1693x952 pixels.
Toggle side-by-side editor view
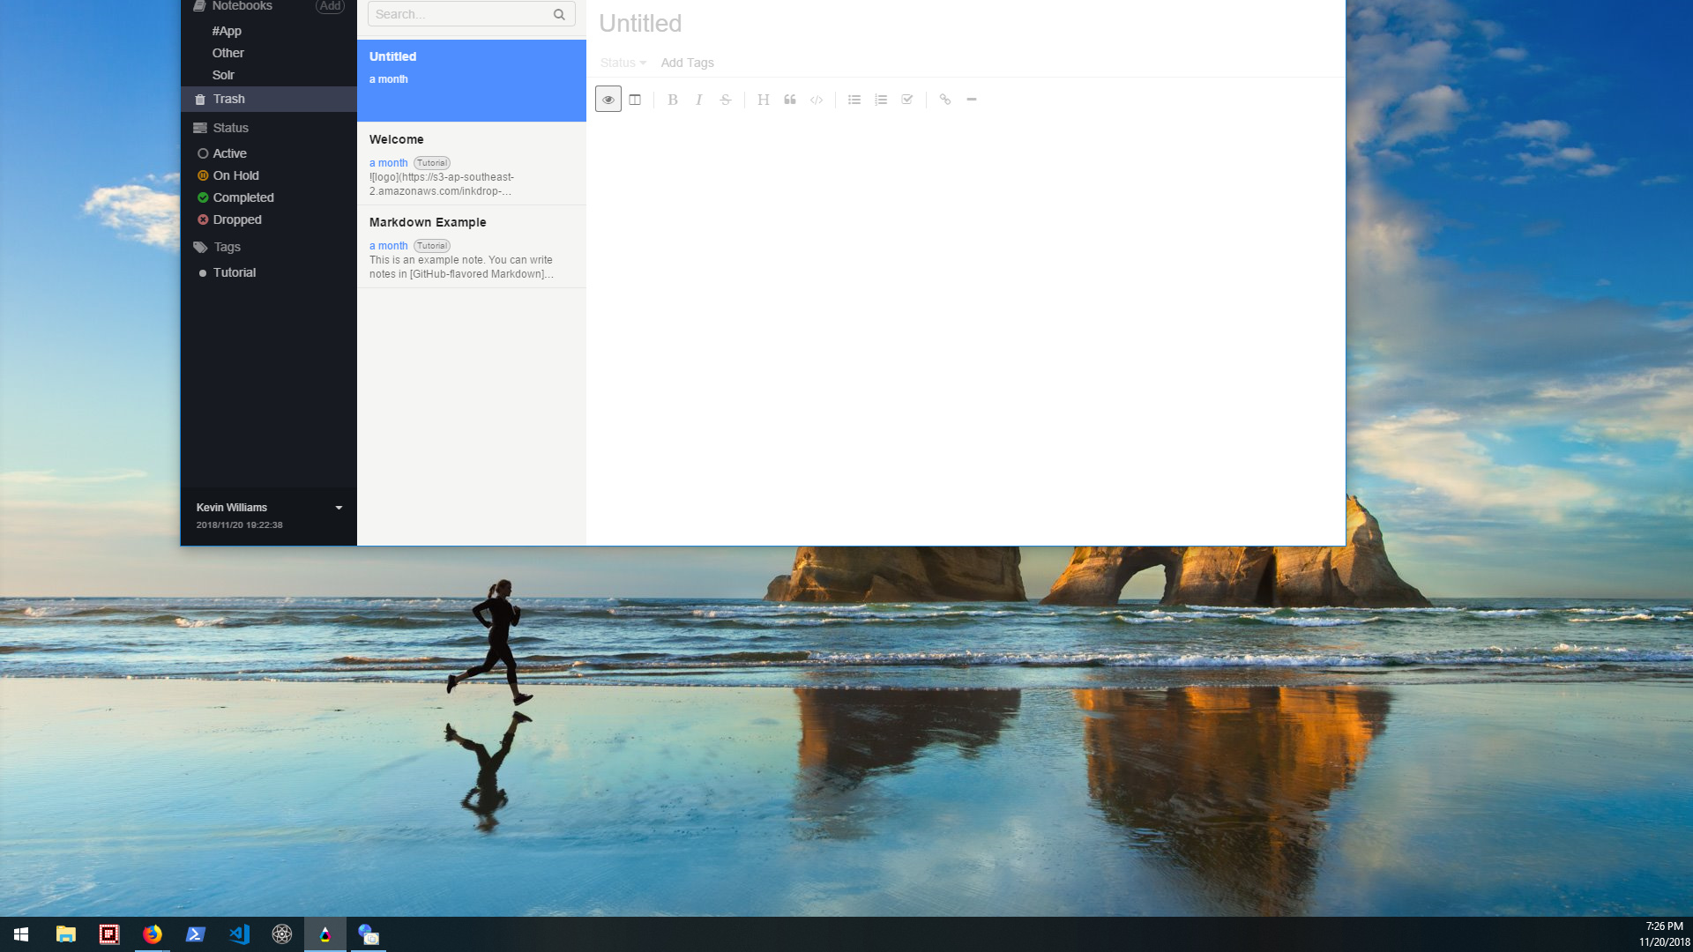[635, 100]
